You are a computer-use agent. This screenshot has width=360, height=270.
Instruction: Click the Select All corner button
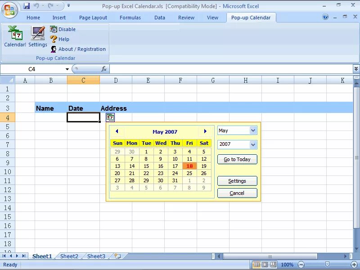pyautogui.click(x=8, y=80)
